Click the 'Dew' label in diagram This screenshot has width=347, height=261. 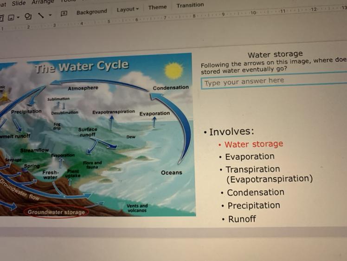pos(131,137)
